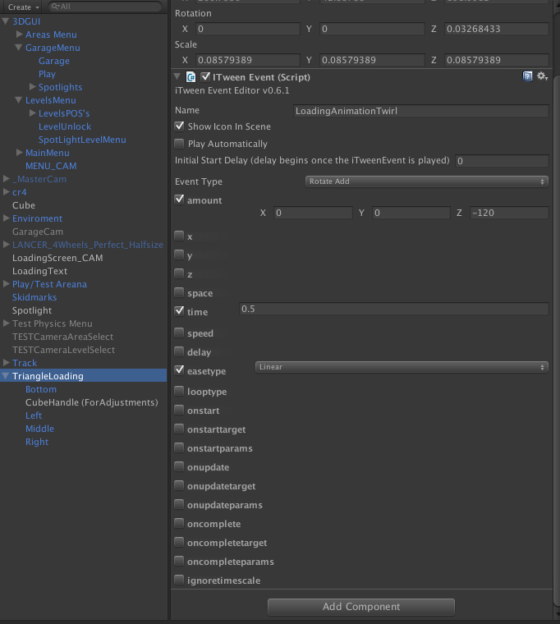
Task: Click the iTween Event script icon
Action: coord(190,76)
